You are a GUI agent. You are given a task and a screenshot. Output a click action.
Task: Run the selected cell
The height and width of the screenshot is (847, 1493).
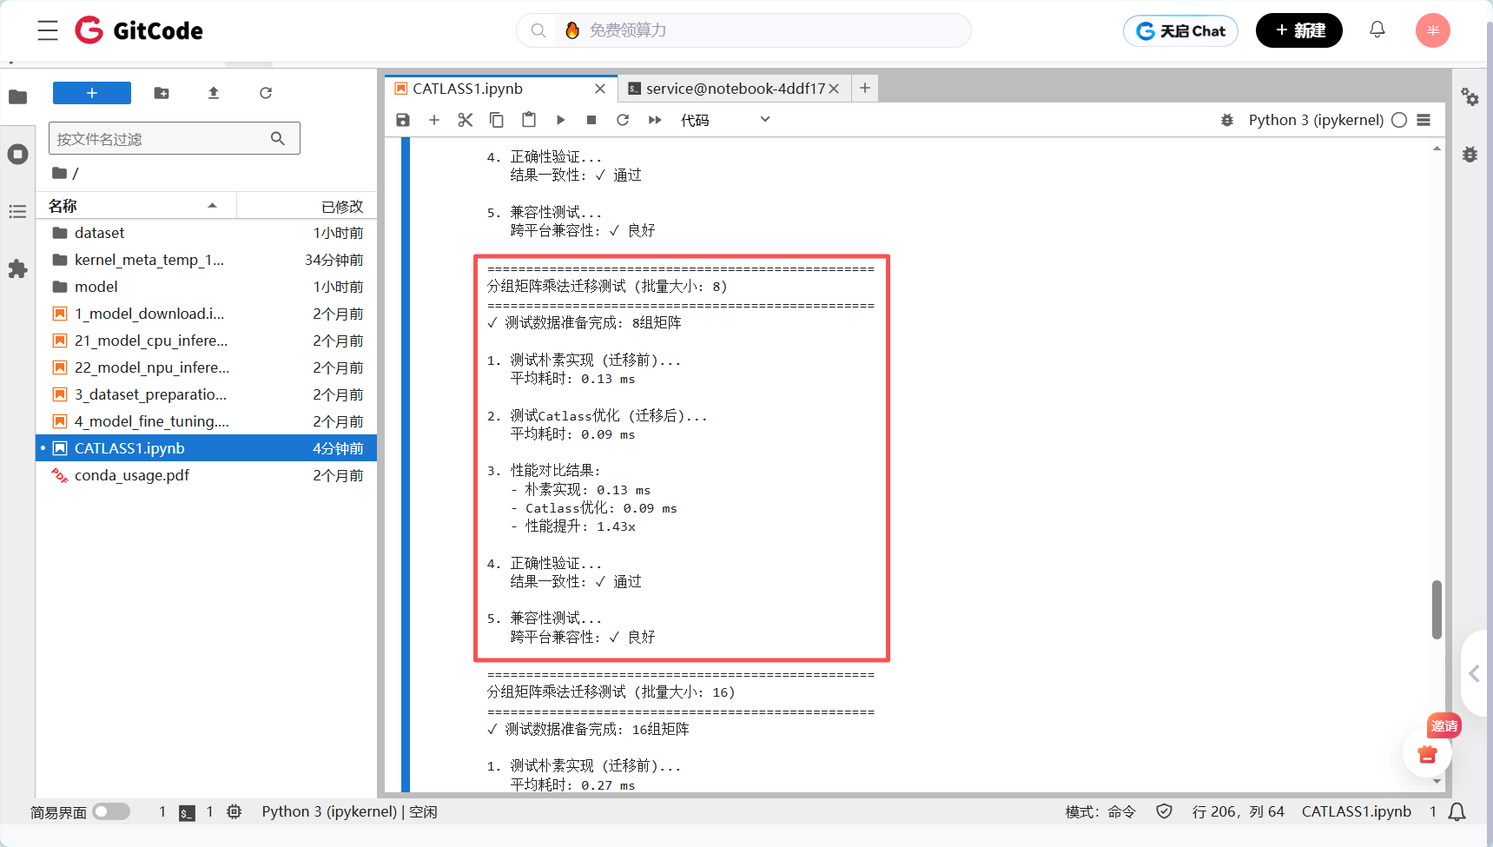click(x=560, y=120)
